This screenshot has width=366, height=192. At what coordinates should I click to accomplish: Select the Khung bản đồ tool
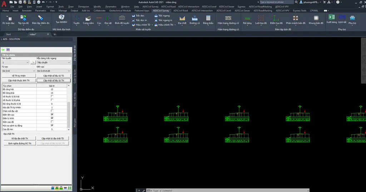pos(316,18)
